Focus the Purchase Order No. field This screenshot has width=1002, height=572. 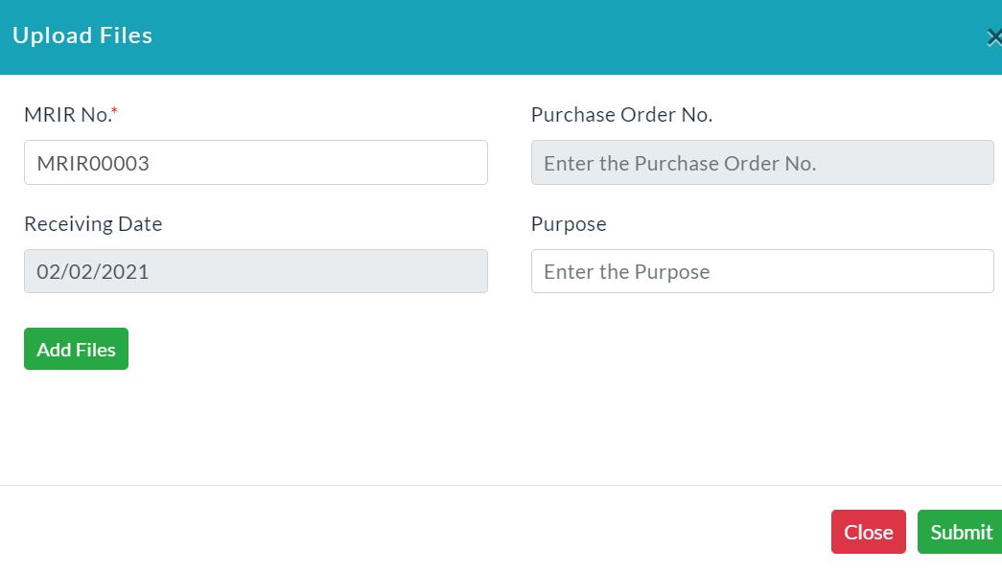click(x=762, y=163)
